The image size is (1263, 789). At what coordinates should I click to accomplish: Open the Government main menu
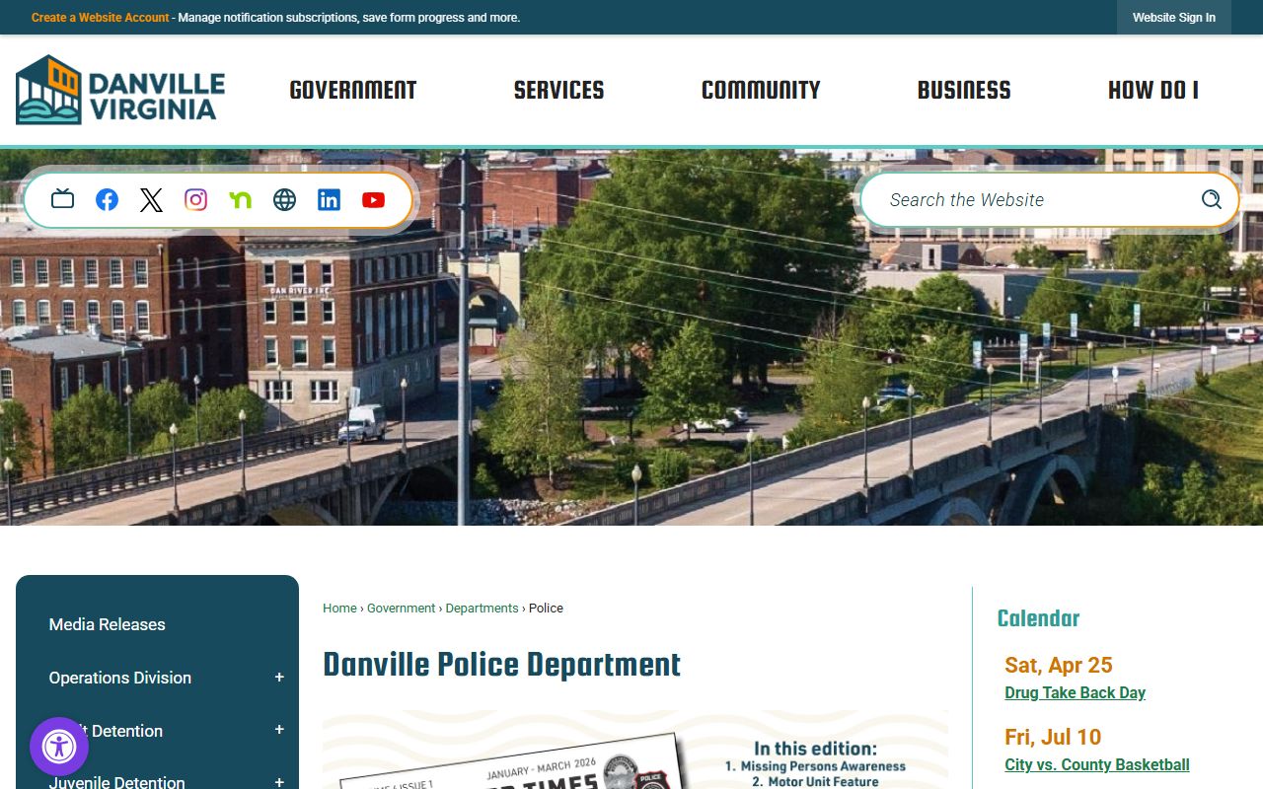[x=353, y=91]
